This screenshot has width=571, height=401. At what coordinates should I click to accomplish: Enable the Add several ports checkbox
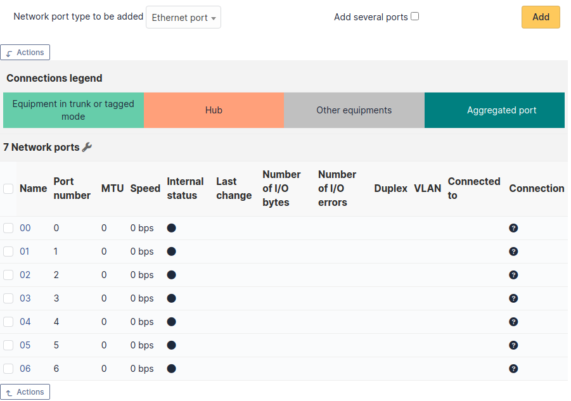pos(414,16)
